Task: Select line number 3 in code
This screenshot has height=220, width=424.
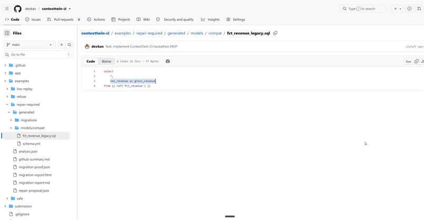Action: point(94,81)
